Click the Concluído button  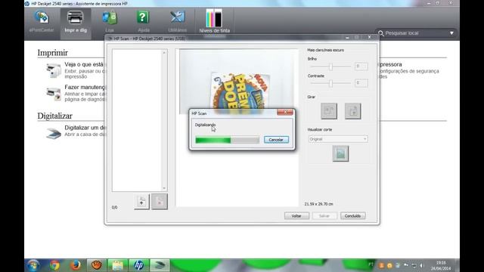(353, 216)
